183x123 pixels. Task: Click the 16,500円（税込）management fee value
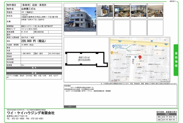click(27, 45)
